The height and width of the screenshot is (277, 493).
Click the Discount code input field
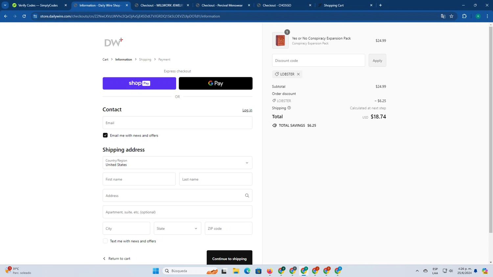(x=318, y=60)
